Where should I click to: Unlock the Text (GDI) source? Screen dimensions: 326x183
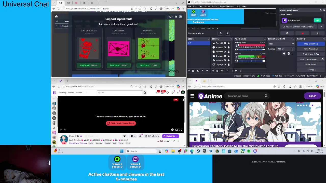click(228, 43)
